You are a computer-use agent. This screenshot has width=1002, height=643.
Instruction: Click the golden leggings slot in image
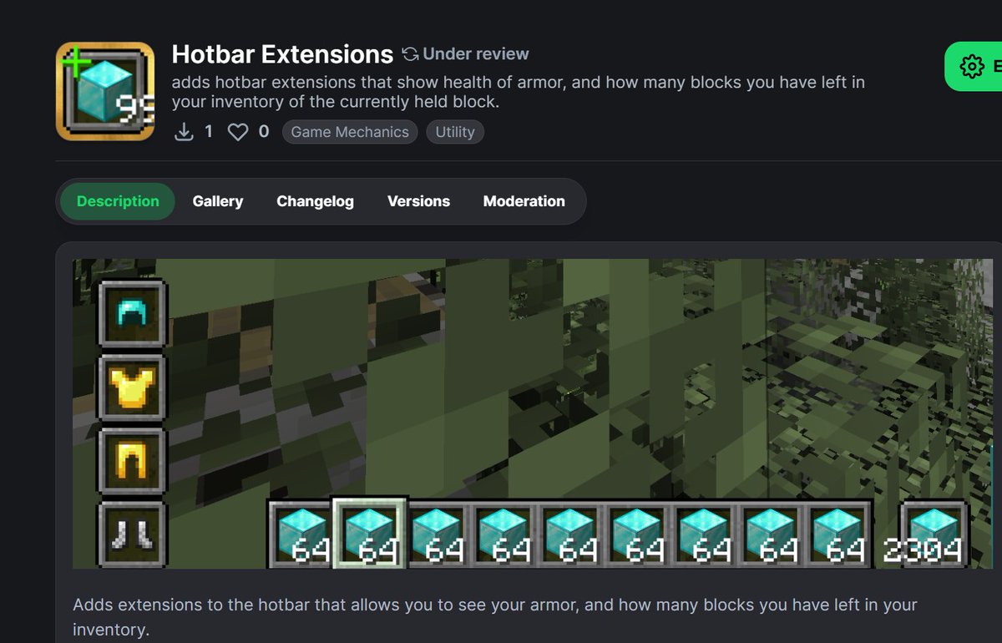(132, 461)
